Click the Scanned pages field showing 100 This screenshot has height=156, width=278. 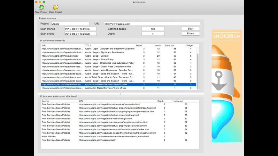[x=153, y=29]
